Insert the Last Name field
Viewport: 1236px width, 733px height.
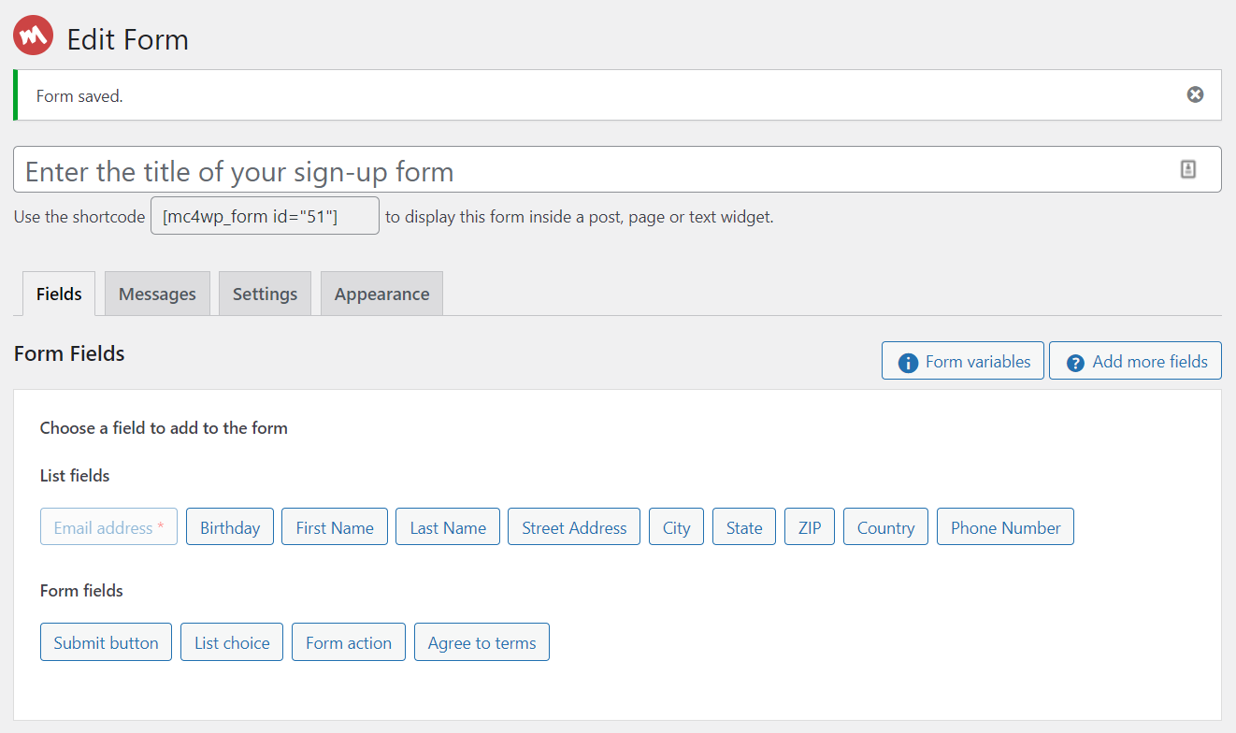[x=448, y=527]
